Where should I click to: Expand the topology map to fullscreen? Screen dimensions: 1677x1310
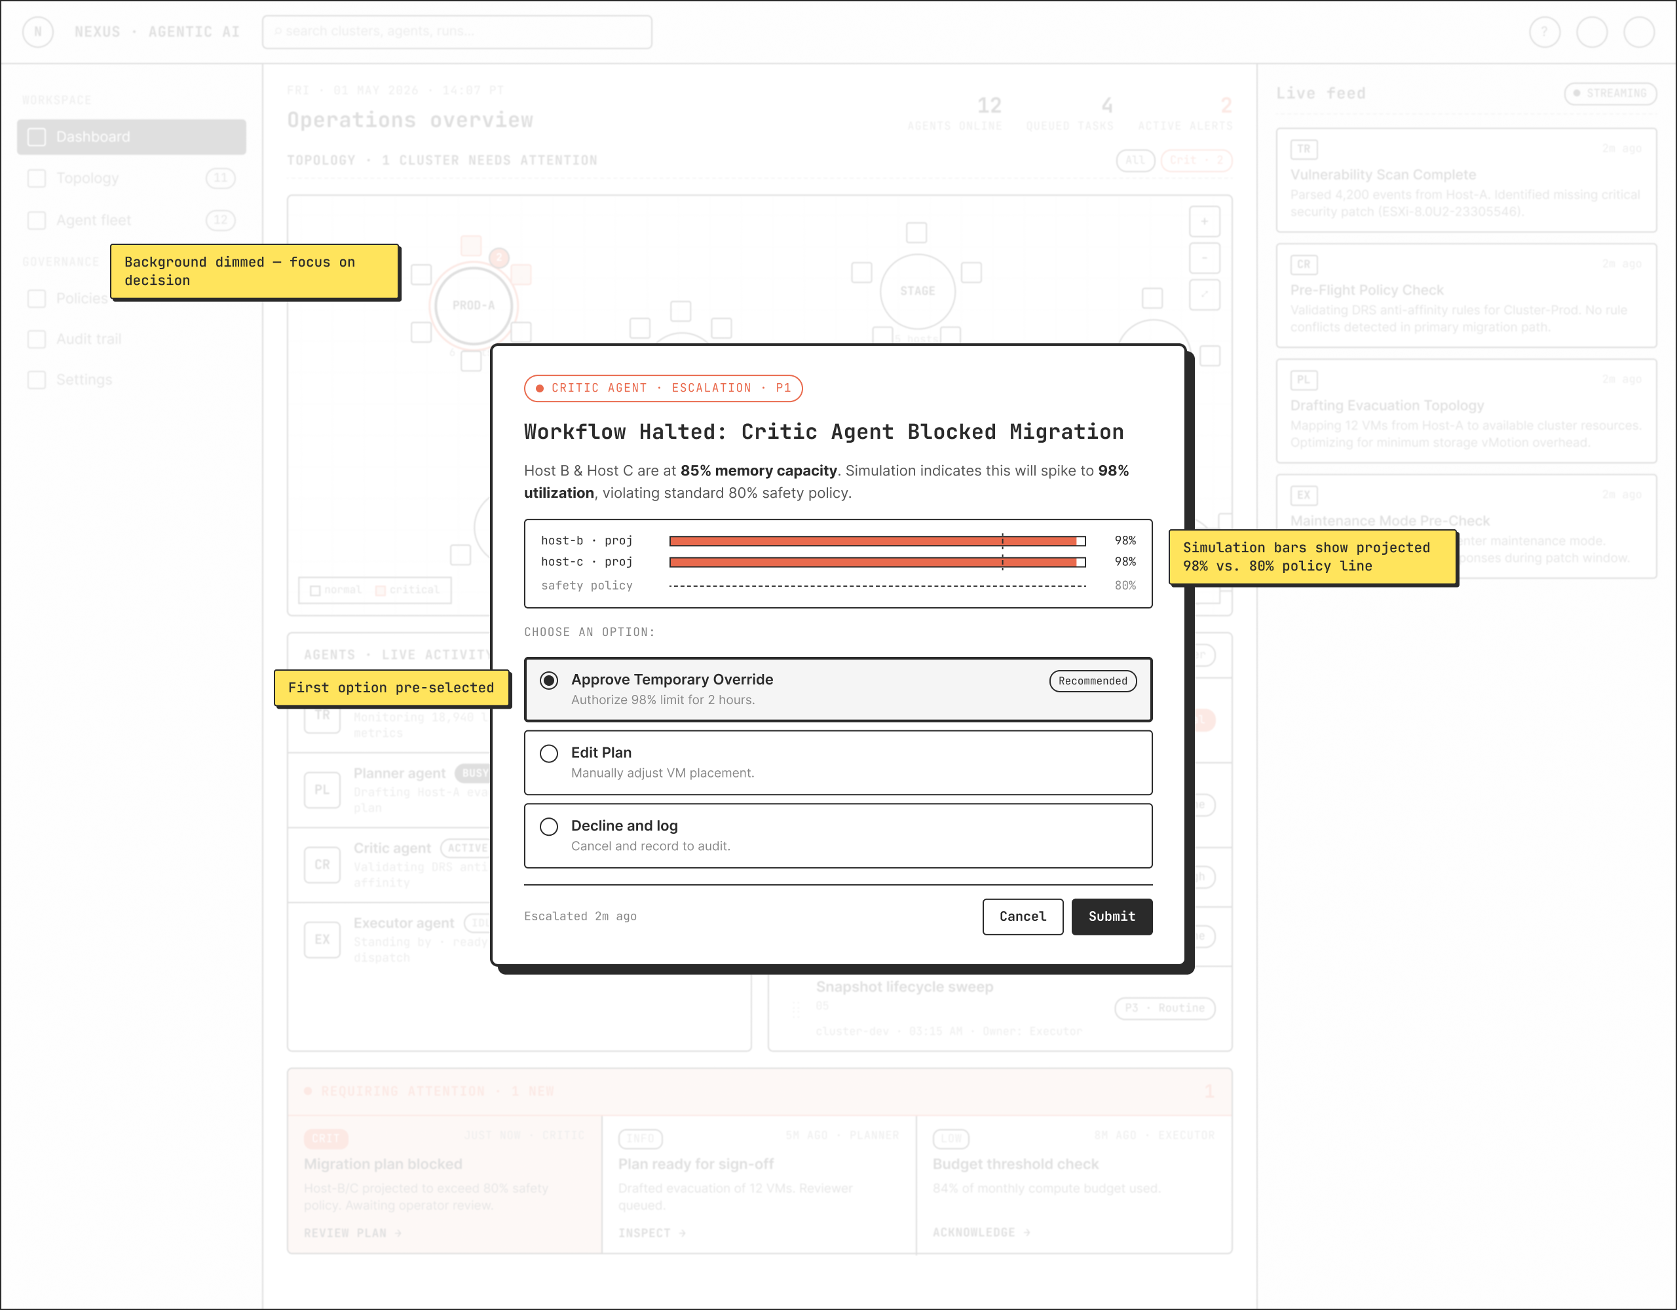pos(1204,295)
